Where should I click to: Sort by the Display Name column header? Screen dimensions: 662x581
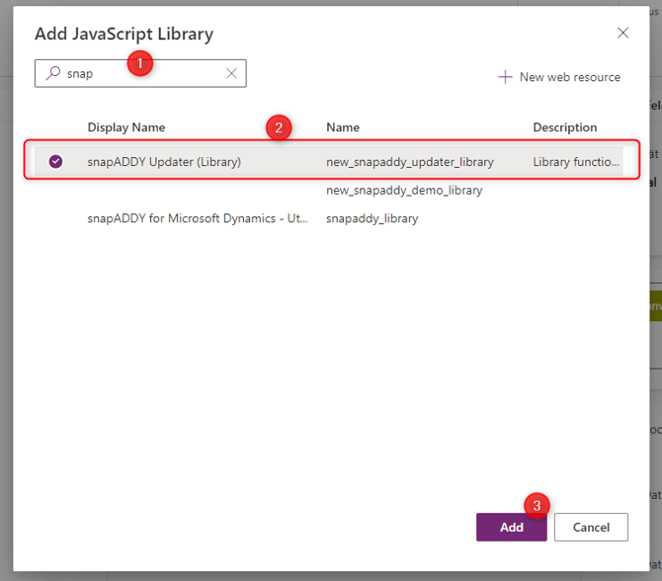coord(126,127)
